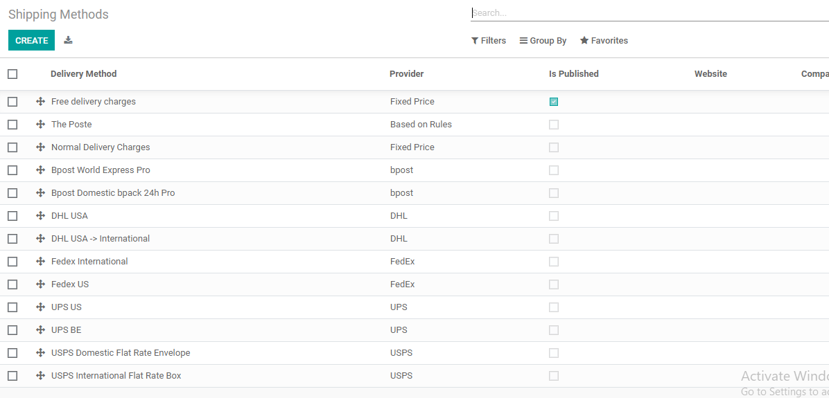Open the Filters dropdown

[x=489, y=41]
